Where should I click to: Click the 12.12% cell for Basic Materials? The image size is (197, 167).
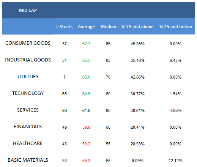click(x=175, y=161)
